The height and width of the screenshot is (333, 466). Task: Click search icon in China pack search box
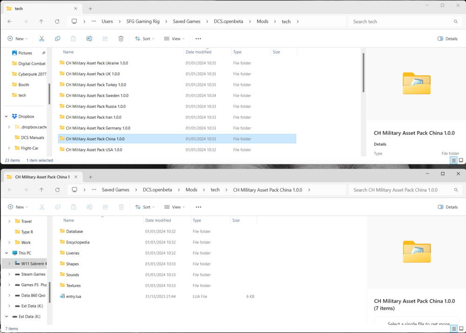pos(456,190)
